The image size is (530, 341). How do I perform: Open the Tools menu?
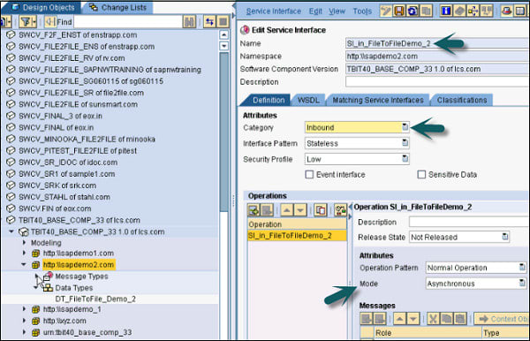pyautogui.click(x=362, y=11)
